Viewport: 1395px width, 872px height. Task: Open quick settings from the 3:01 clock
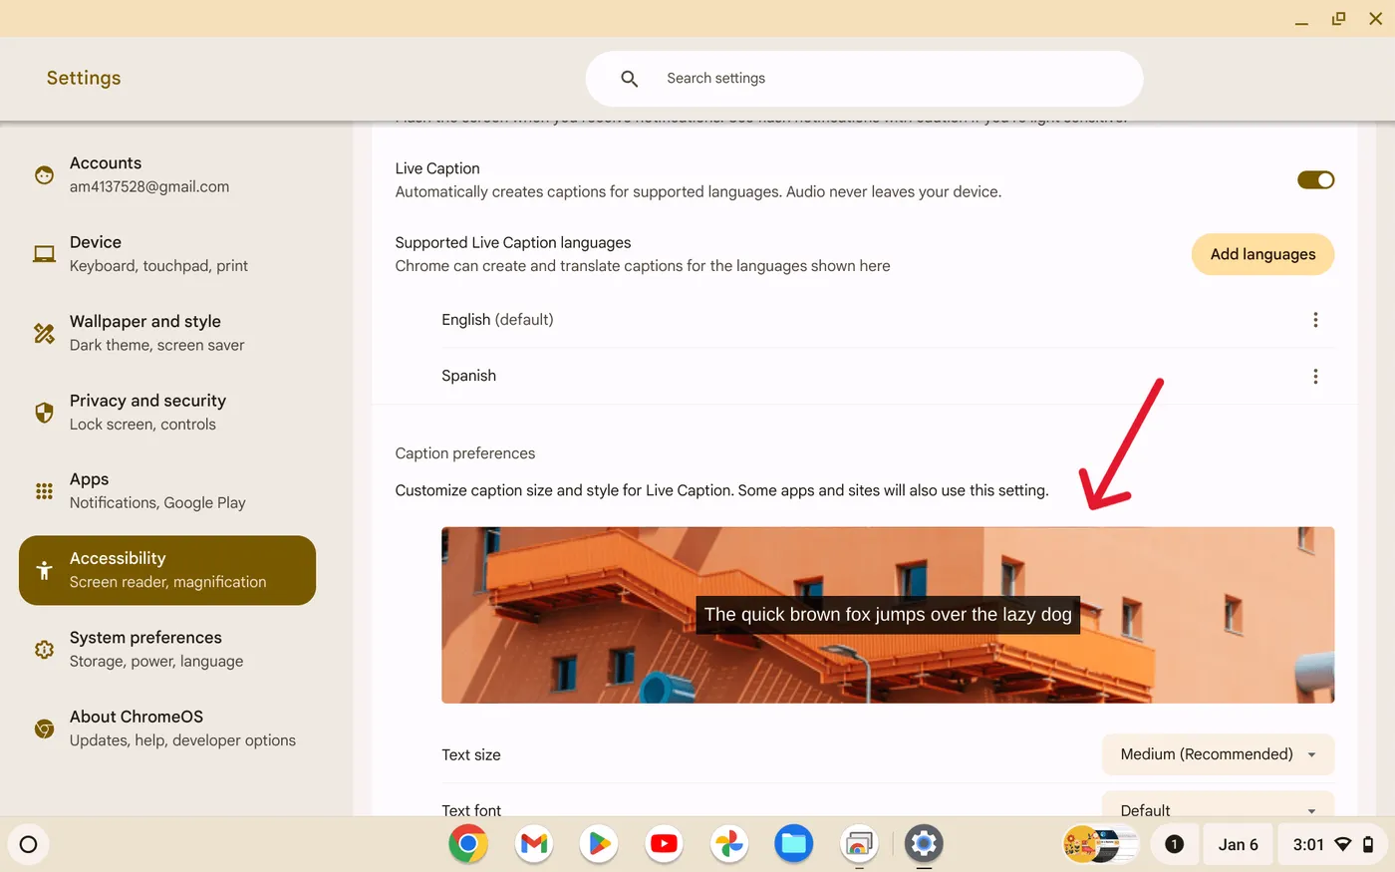(1332, 845)
